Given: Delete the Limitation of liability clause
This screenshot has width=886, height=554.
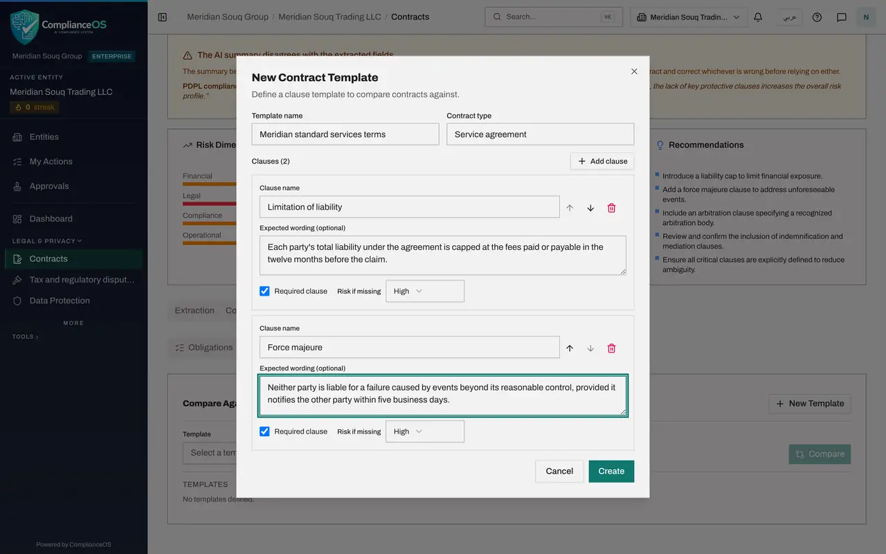Looking at the screenshot, I should [x=611, y=208].
